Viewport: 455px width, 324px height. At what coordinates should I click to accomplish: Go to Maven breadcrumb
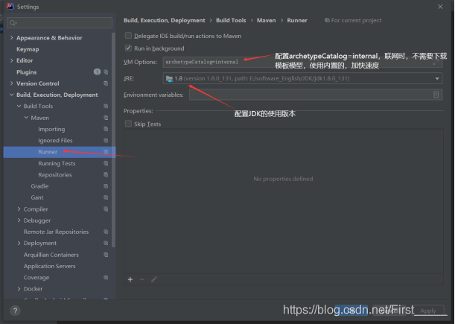[x=266, y=20]
